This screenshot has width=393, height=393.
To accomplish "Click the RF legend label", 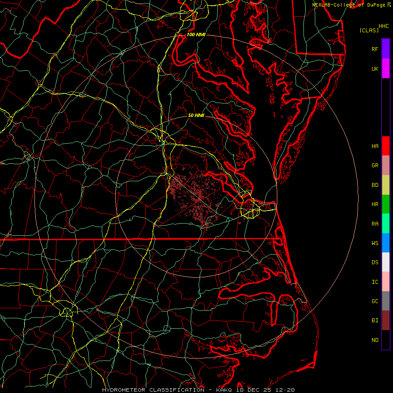I will point(375,49).
